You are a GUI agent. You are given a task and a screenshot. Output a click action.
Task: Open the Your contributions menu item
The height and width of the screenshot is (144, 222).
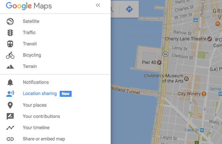[41, 116]
